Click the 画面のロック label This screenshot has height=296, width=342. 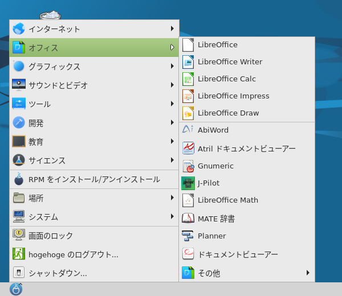coord(51,236)
